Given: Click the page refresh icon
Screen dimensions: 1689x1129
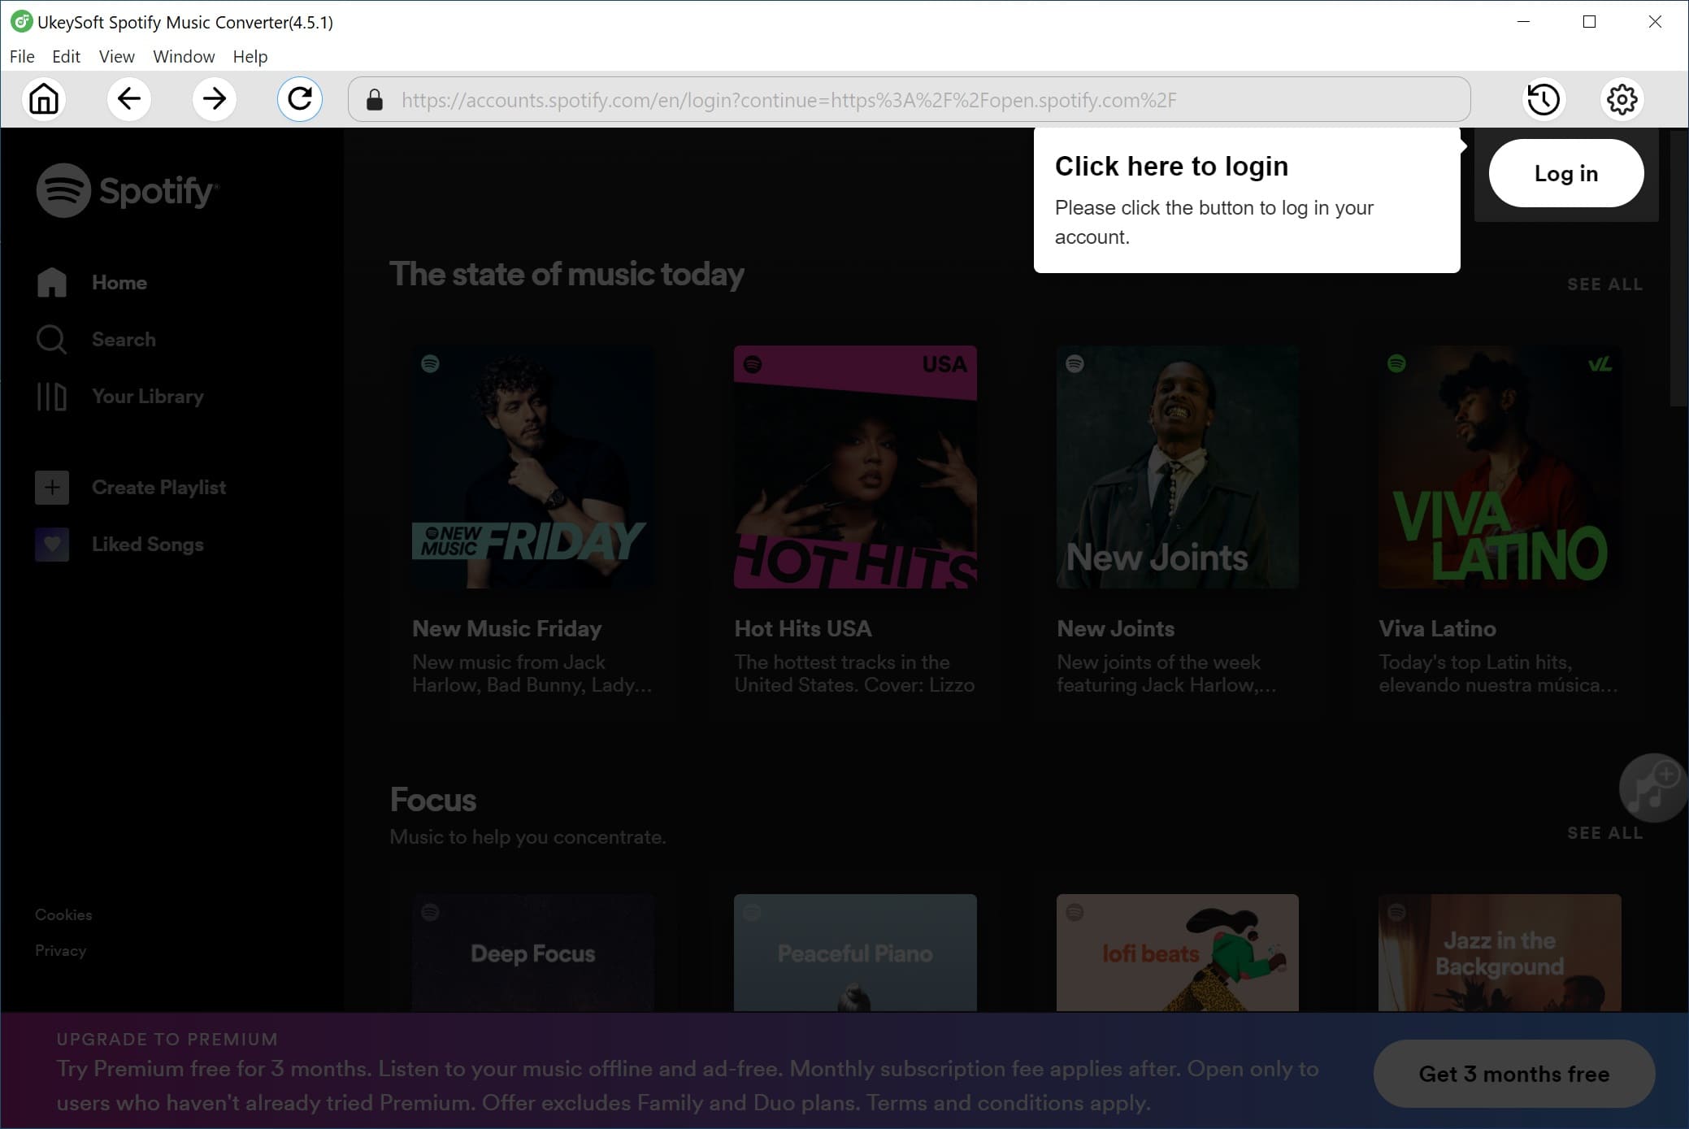Looking at the screenshot, I should [x=300, y=98].
